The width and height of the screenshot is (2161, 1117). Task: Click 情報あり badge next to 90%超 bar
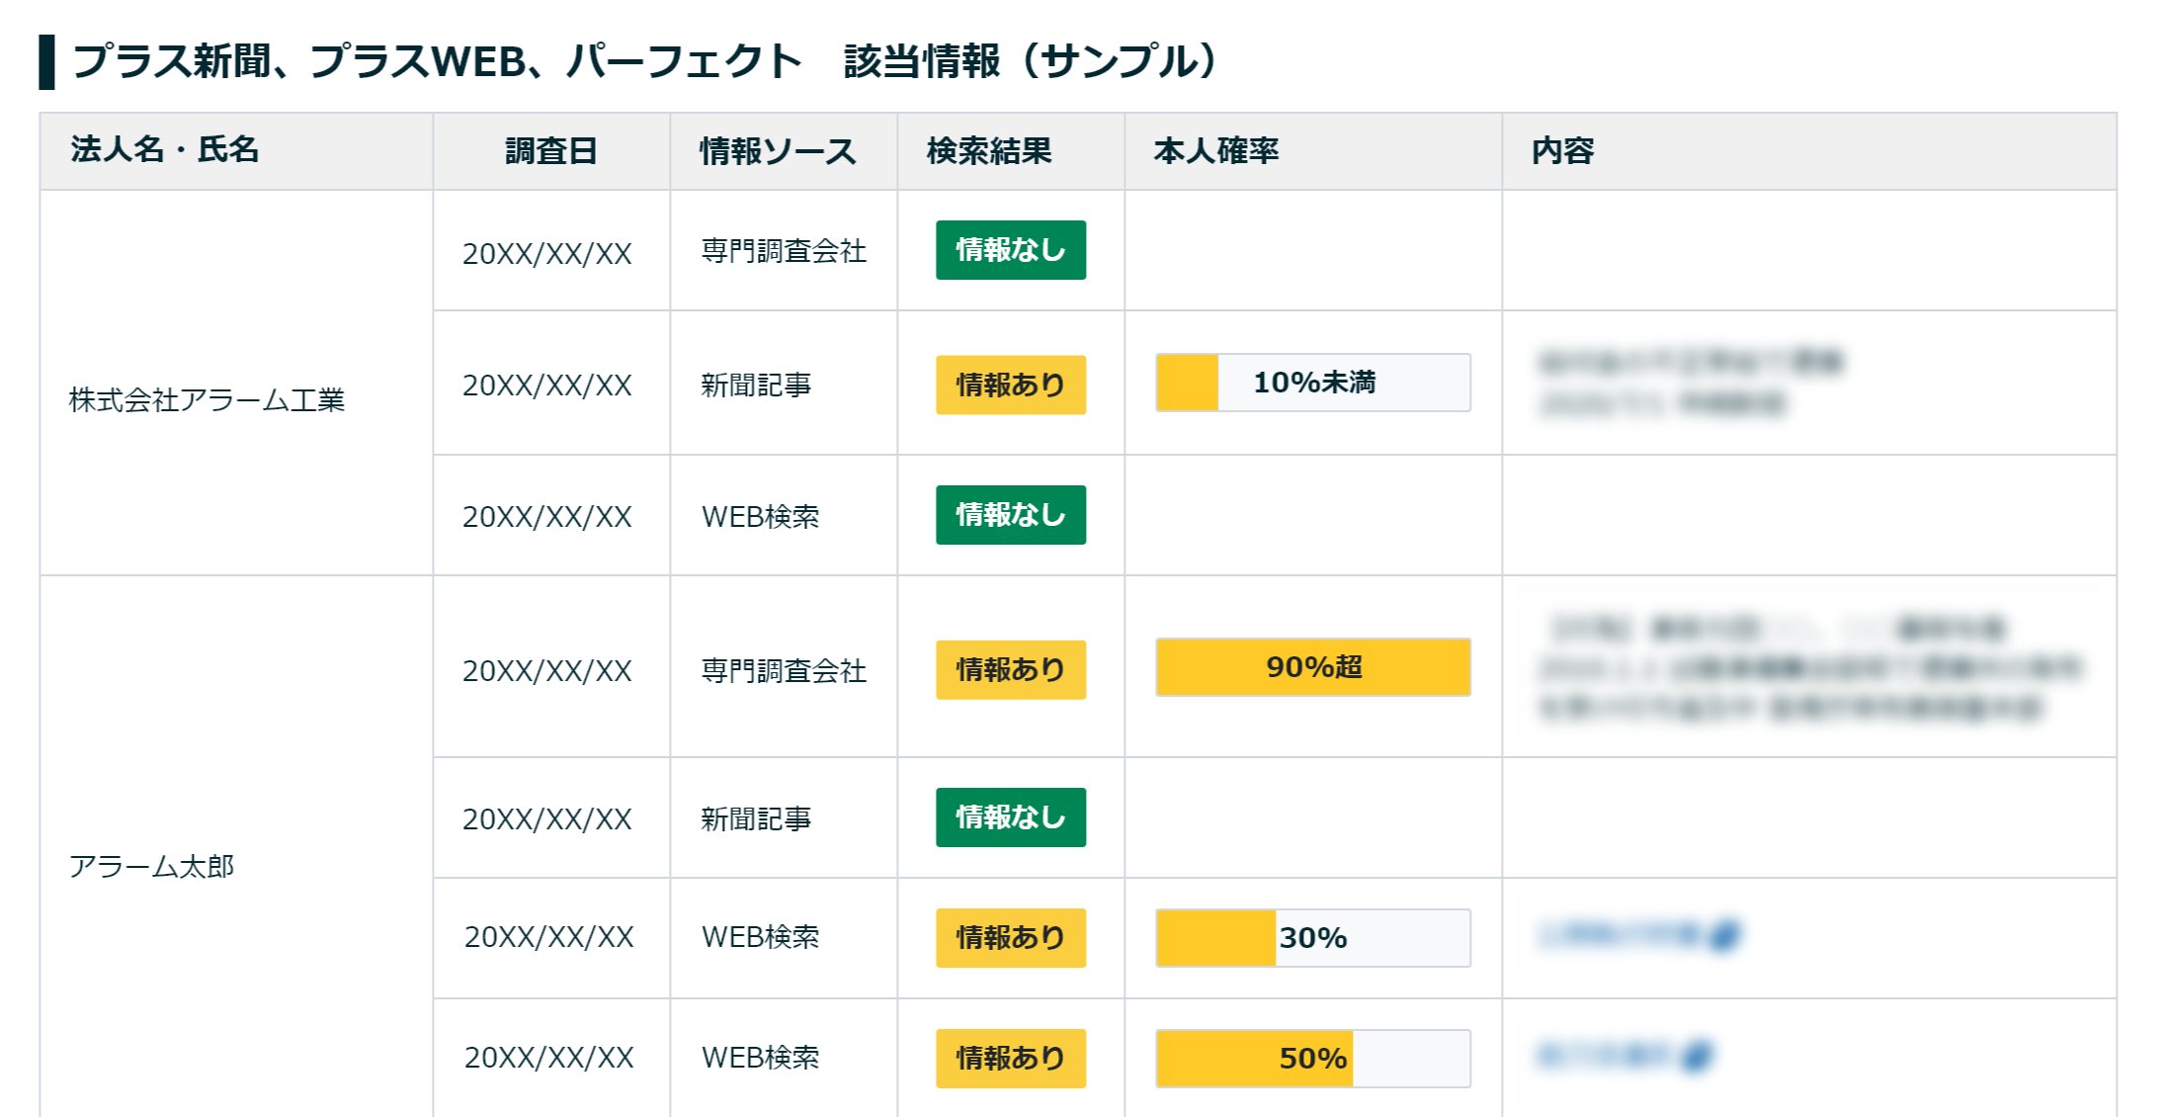point(1010,669)
